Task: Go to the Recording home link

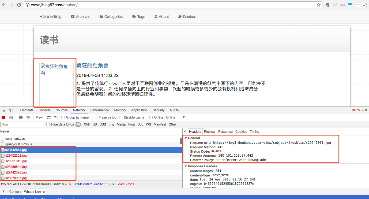Action: [x=50, y=17]
